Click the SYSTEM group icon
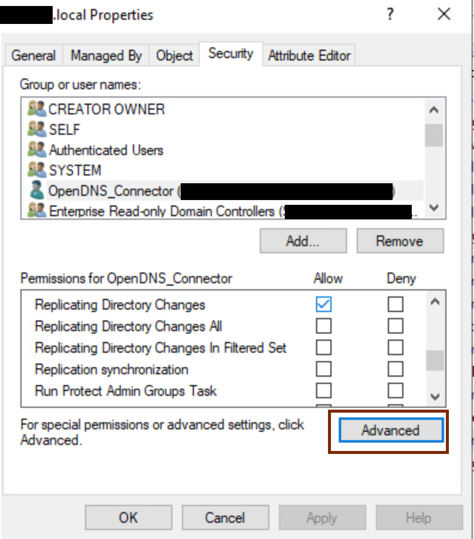The height and width of the screenshot is (539, 474). 37,170
